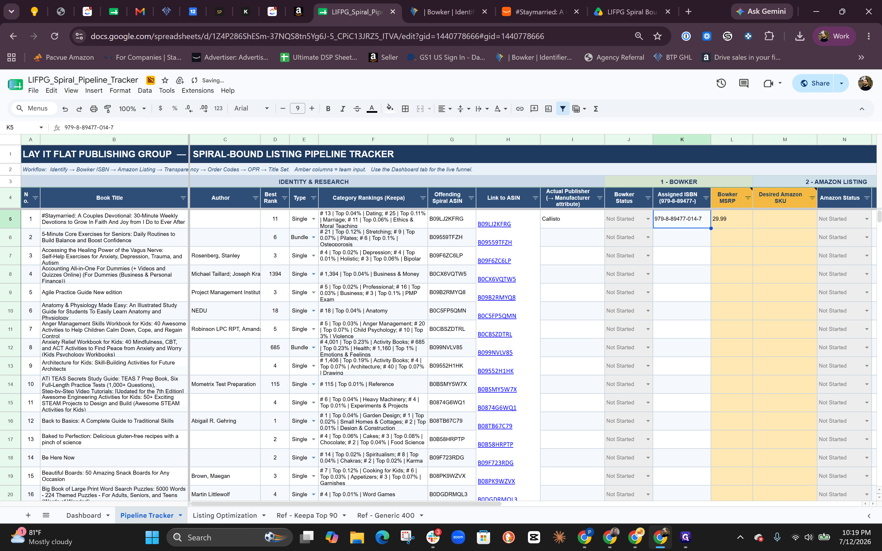Open the Borders tool
The height and width of the screenshot is (551, 882).
click(405, 108)
